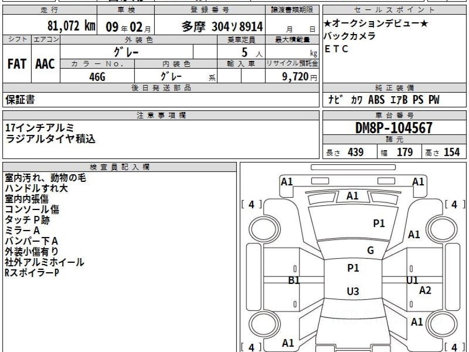Click 検査員記入欄 section header
Image resolution: width=469 pixels, height=352 pixels.
(x=120, y=167)
